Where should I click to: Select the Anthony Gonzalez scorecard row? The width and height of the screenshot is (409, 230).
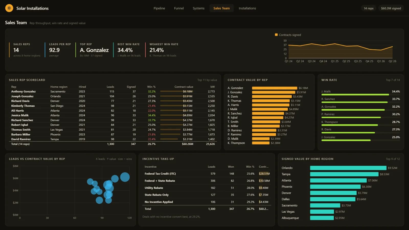(x=113, y=91)
